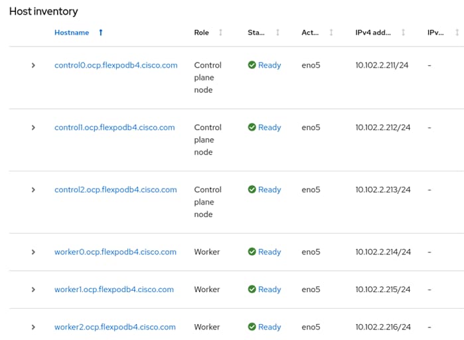Screen dimensions: 464x340
Task: Click the Status column sort icon
Action: (x=277, y=33)
